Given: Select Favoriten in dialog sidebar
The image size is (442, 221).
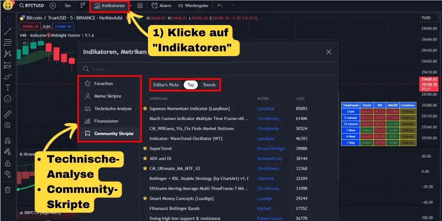Looking at the screenshot, I should [x=109, y=83].
